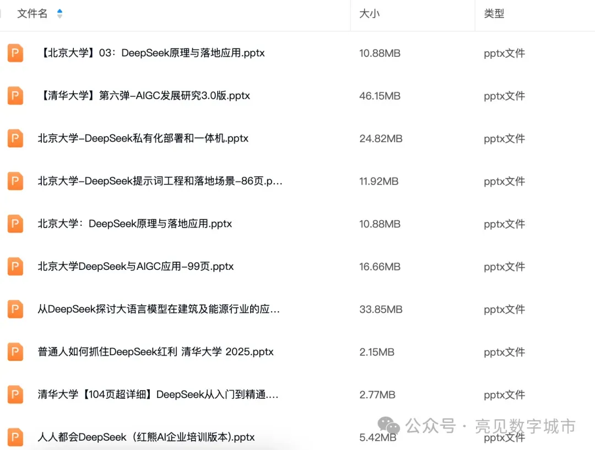Screen dimensions: 595x450
Task: Click the icon for 北京大学DeepSeek与AIGC应用-99页
Action: pyautogui.click(x=15, y=267)
